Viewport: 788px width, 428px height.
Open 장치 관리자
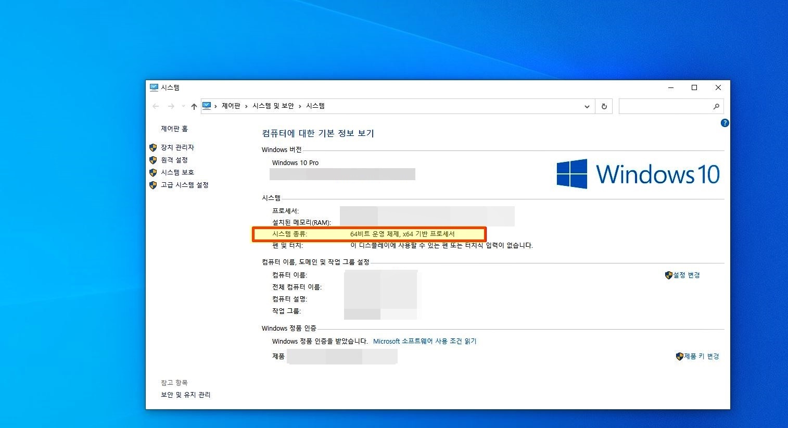[177, 147]
